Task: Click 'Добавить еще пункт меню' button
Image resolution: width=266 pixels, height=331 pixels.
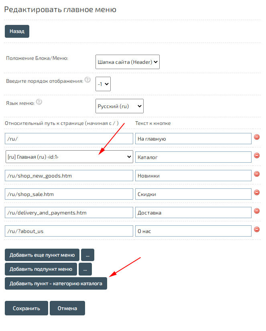Action: point(42,255)
